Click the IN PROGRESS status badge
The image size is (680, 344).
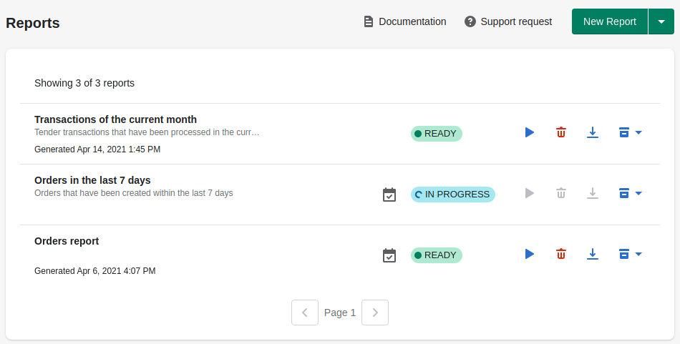(453, 195)
